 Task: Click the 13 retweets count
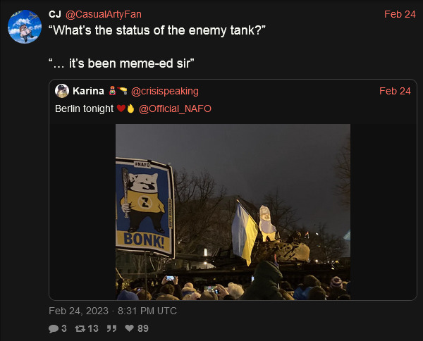(93, 328)
